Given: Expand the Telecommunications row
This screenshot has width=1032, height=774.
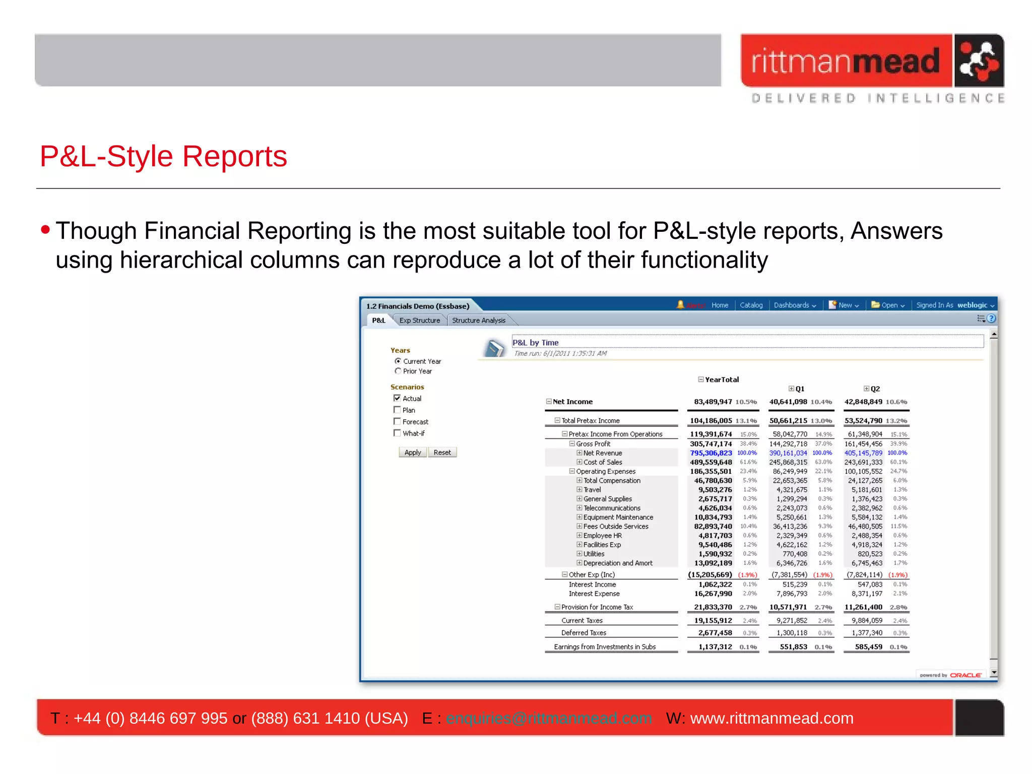Looking at the screenshot, I should point(579,508).
